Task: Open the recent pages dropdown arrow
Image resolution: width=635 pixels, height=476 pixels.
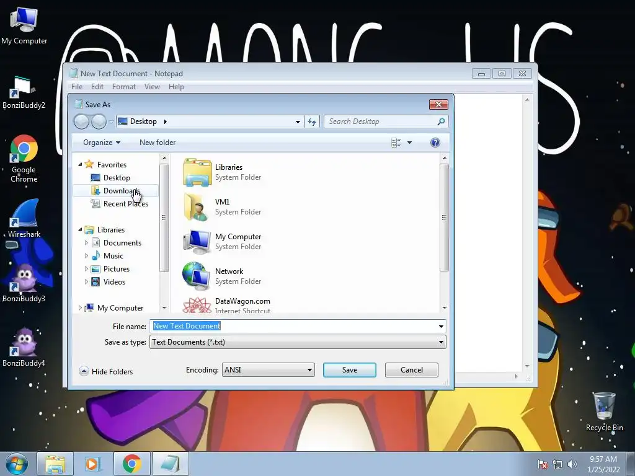Action: [111, 121]
